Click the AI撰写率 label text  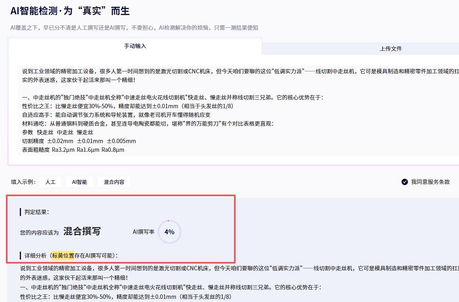143,232
